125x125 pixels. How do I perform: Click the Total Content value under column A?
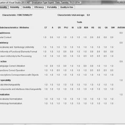52,37
